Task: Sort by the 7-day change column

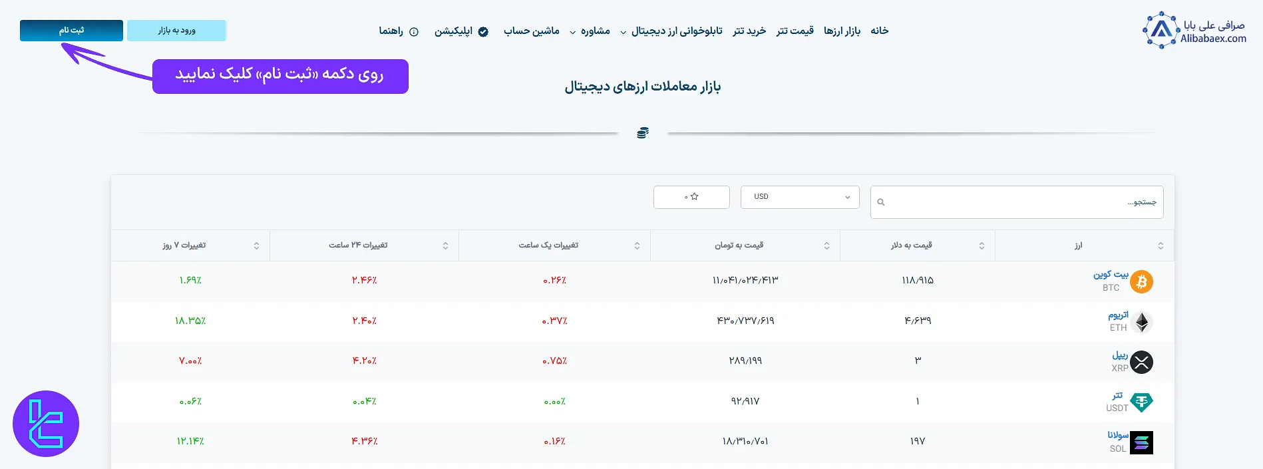Action: click(x=257, y=246)
